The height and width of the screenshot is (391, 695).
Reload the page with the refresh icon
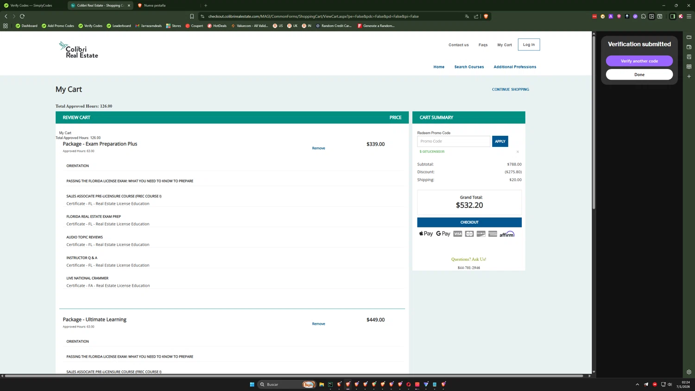click(22, 16)
